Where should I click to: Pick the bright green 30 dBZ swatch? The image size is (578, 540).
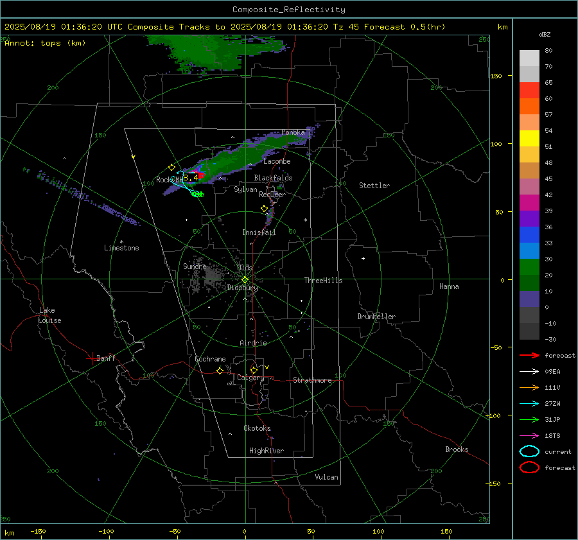[529, 267]
